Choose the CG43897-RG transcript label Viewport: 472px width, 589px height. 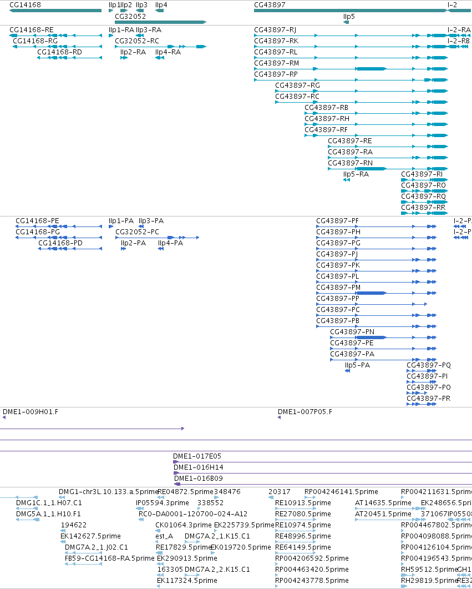click(x=297, y=85)
